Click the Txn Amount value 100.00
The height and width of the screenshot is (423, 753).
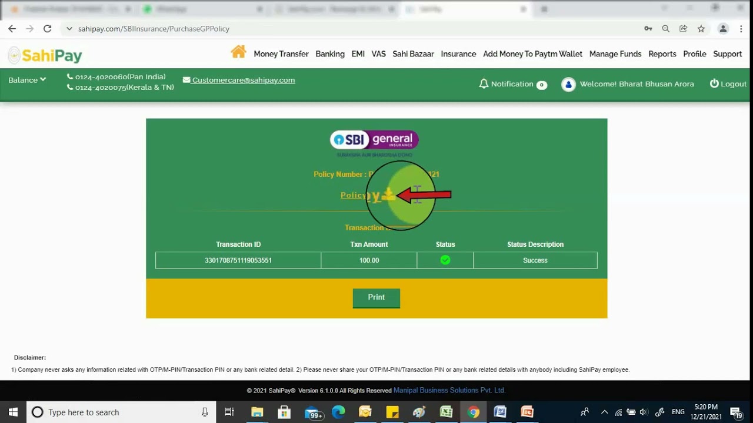[369, 260]
